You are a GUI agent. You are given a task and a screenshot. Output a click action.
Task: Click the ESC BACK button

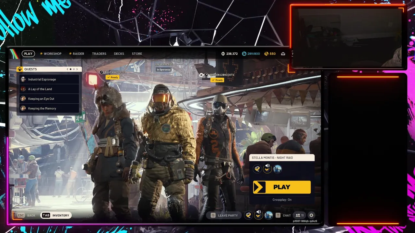pyautogui.click(x=27, y=215)
